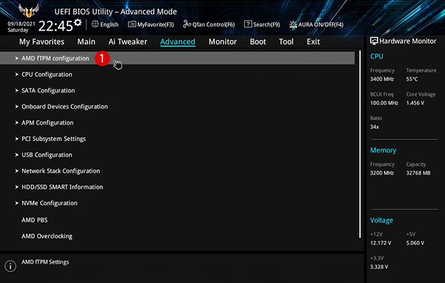Expand arrow for NVMe Configuration
Screen dimensions: 445x283
17,203
